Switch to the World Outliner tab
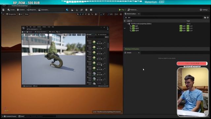This screenshot has width=211, height=119. (x=131, y=14)
